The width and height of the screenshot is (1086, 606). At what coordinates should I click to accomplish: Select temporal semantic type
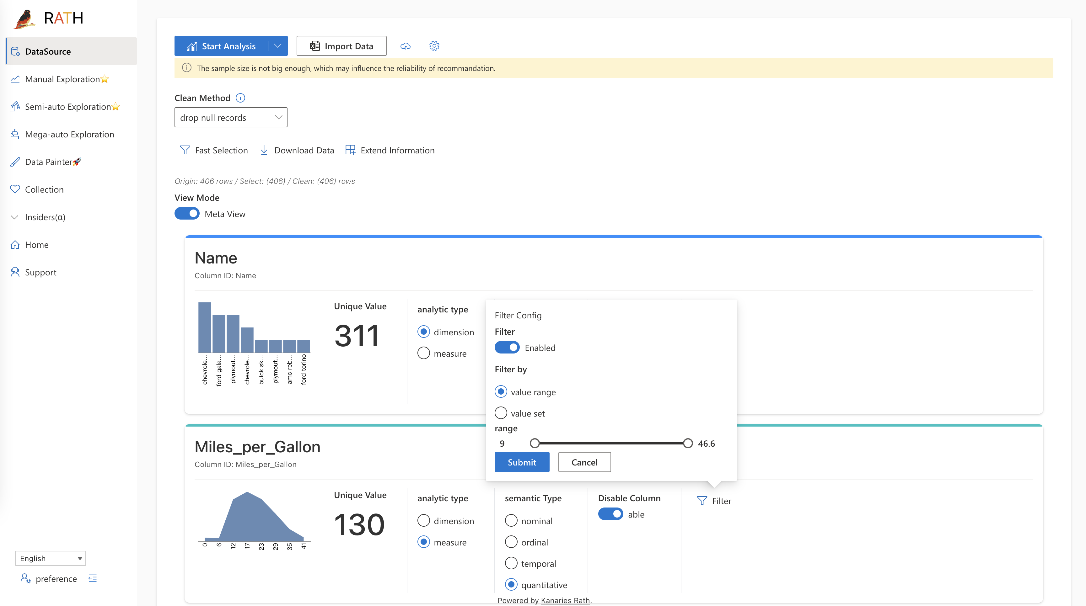[511, 563]
